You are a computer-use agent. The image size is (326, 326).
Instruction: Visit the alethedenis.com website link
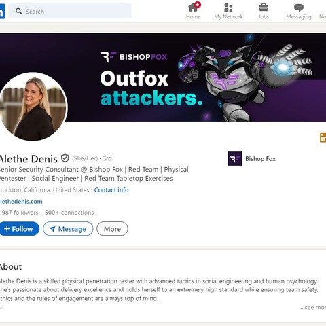point(21,202)
